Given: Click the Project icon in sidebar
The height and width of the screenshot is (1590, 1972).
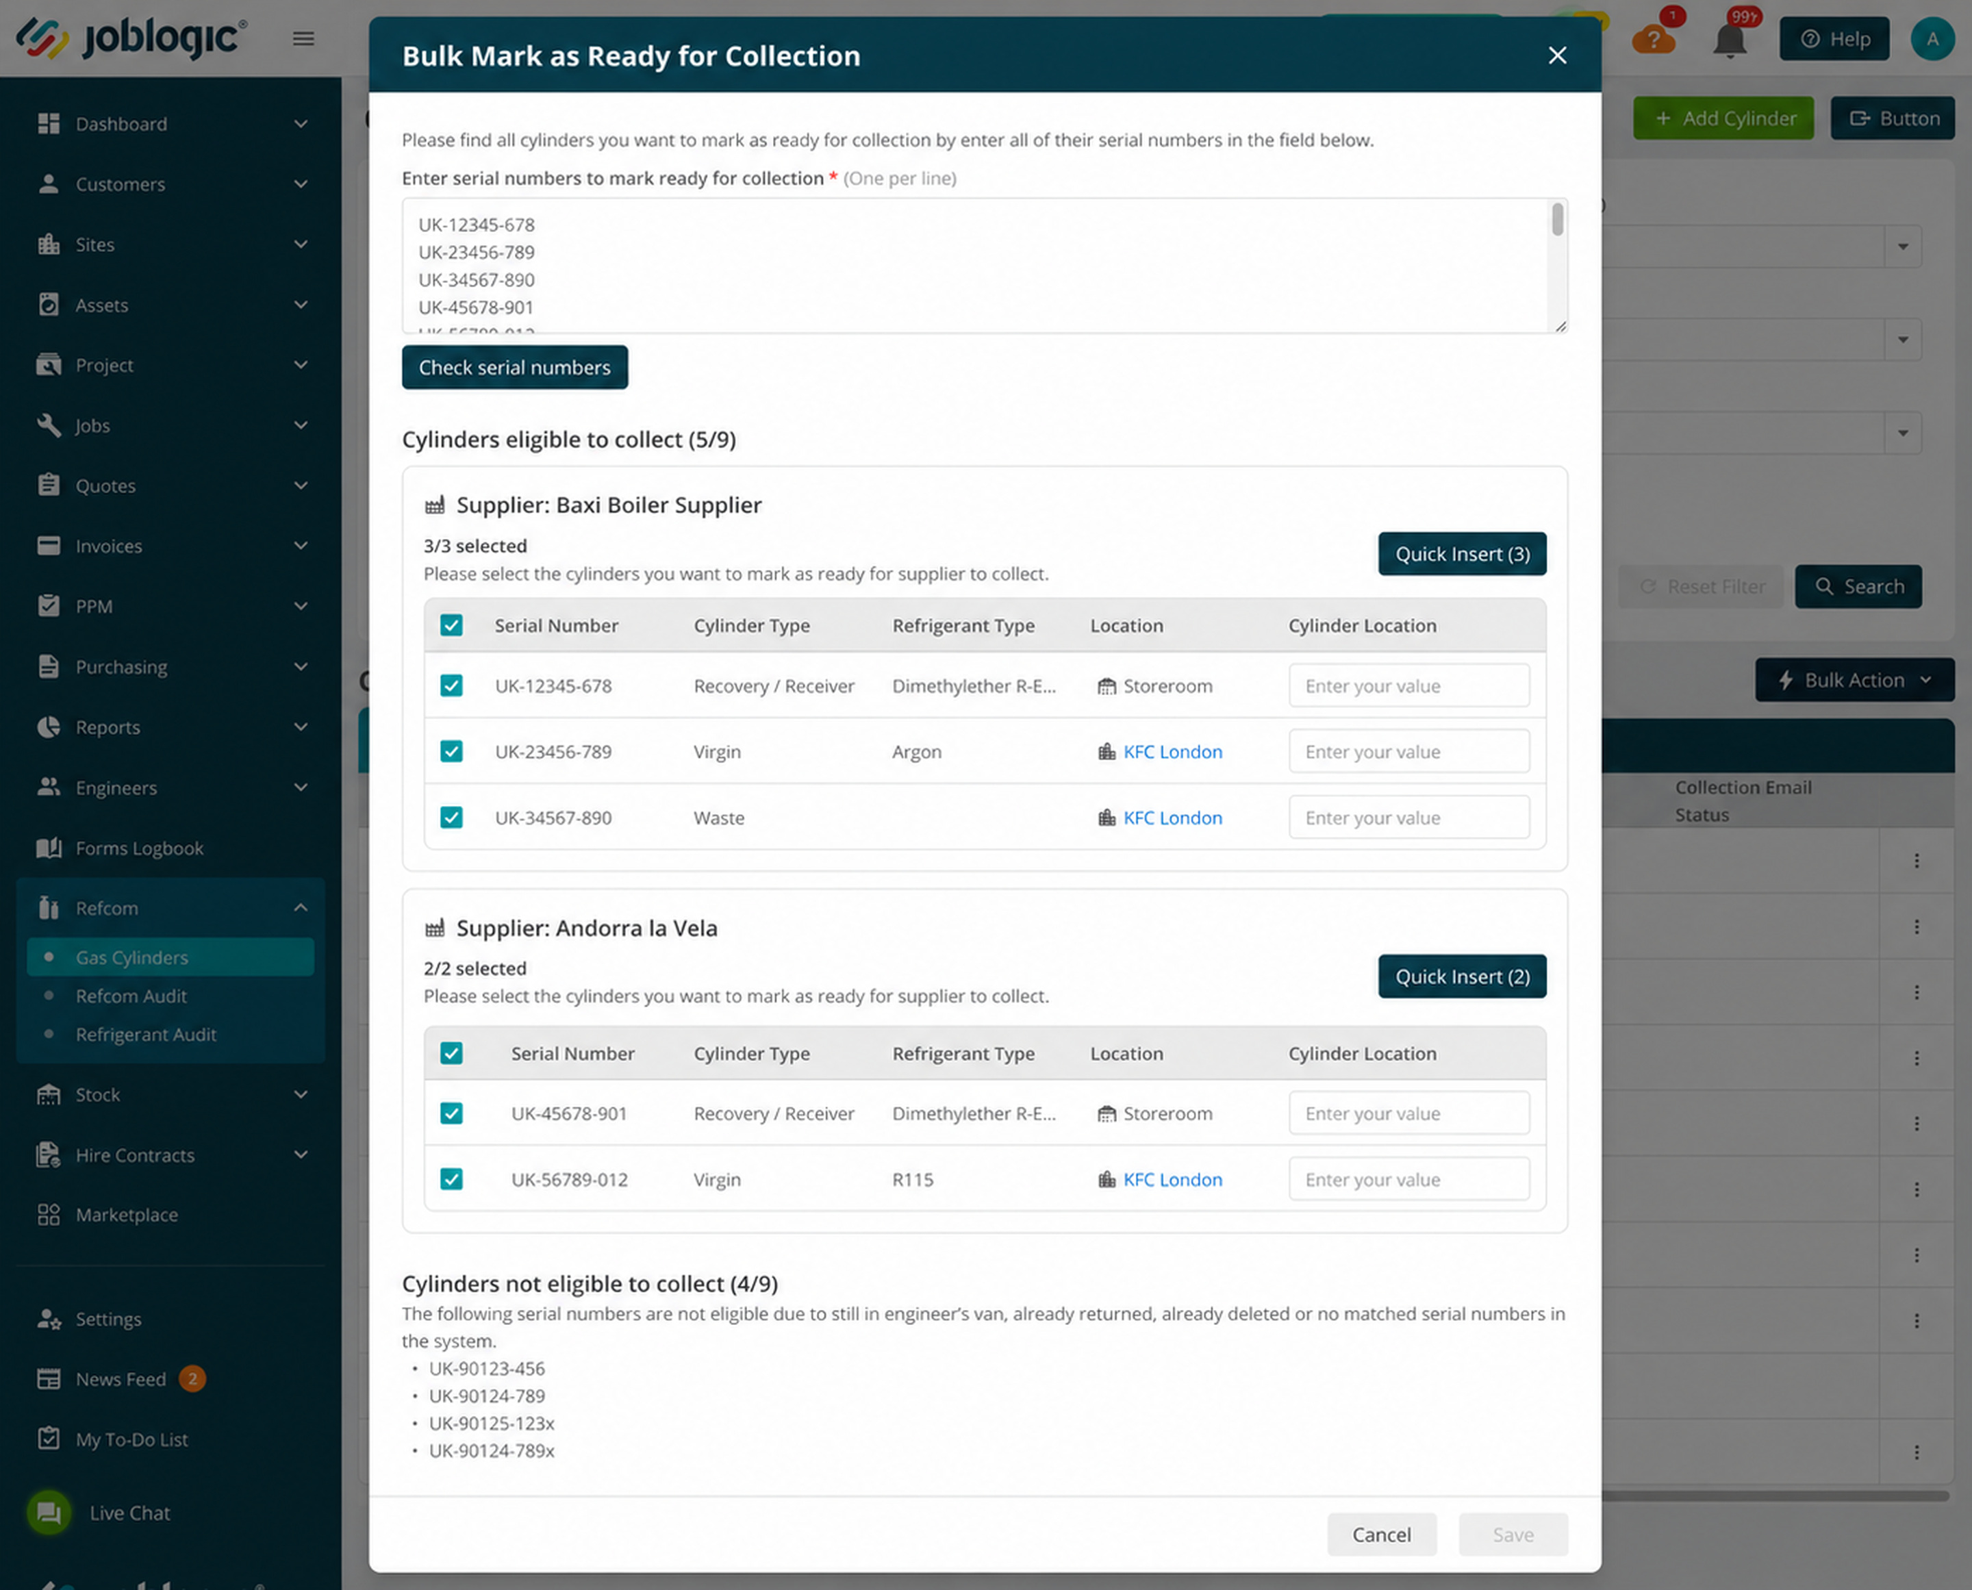Looking at the screenshot, I should pos(49,364).
